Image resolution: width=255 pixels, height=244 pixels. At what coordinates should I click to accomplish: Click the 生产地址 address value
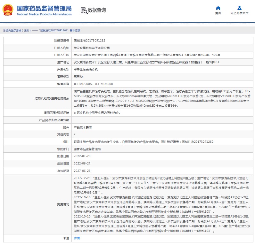pyautogui.click(x=146, y=62)
